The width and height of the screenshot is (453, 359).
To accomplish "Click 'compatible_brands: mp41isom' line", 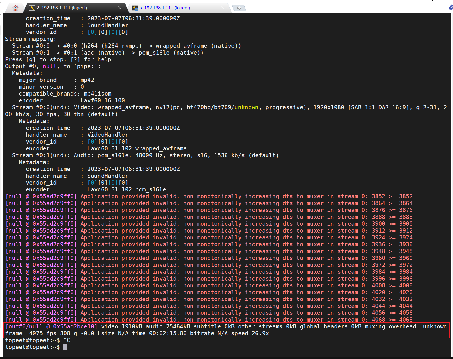I will point(65,94).
